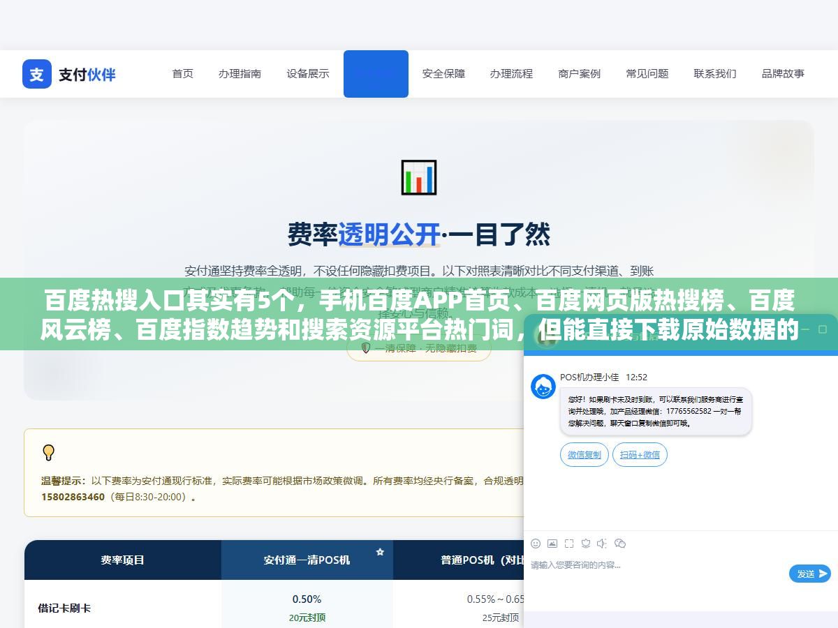Open the 商户案例 nav item

[x=580, y=73]
